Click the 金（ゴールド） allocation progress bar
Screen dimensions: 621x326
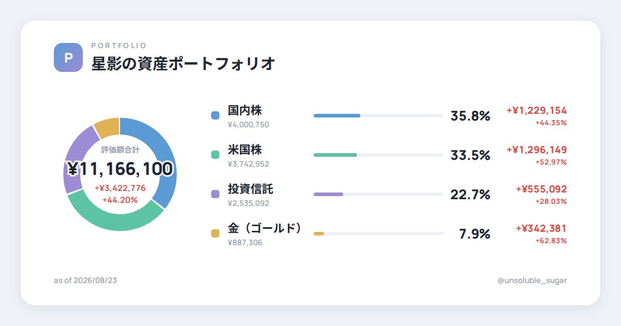click(x=378, y=233)
